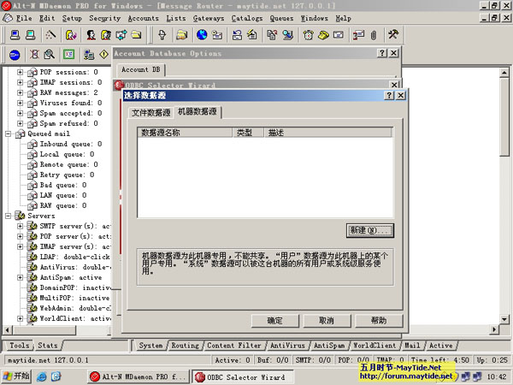Screen dimensions: 513x385
Task: Click the yellow folder icon in the toolbar
Action: [x=182, y=35]
